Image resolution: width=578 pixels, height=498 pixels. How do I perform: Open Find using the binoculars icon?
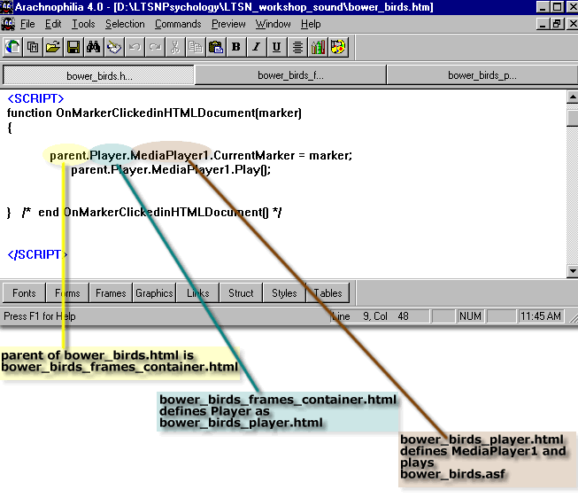tap(93, 46)
